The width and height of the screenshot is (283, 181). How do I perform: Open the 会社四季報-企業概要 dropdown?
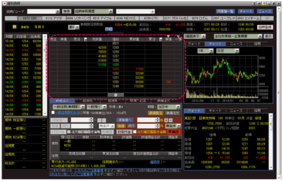260,36
